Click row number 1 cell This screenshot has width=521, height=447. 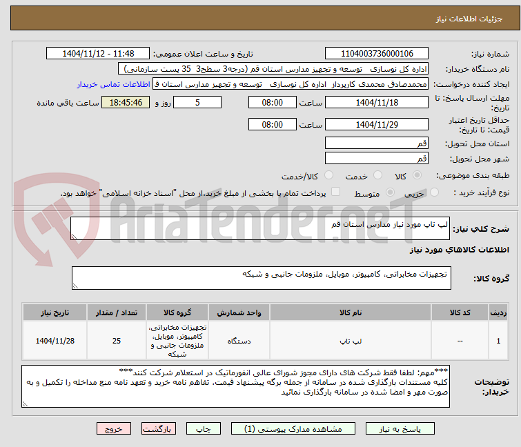pos(498,340)
